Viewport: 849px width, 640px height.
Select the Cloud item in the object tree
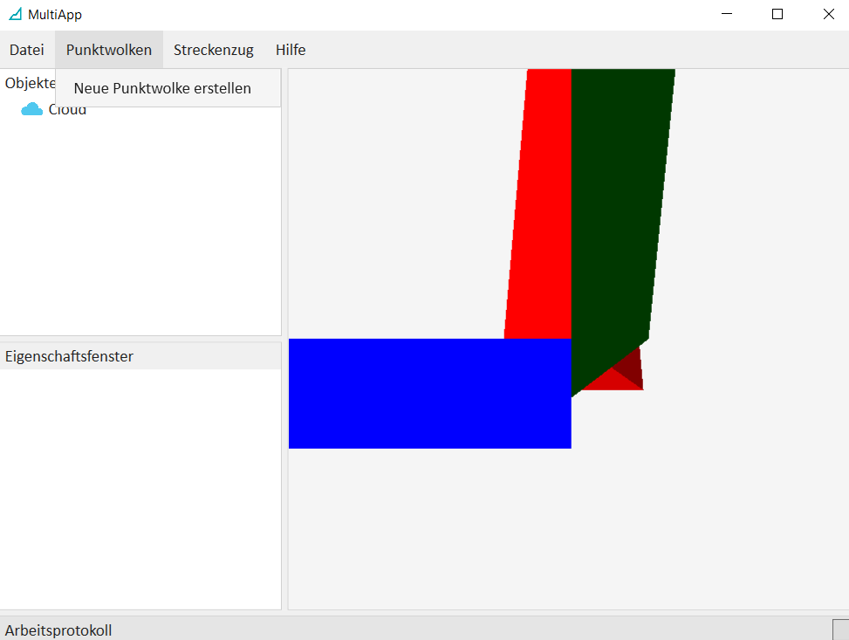(68, 110)
